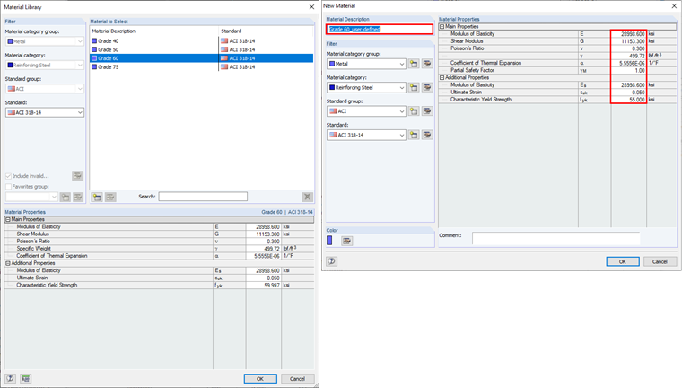Open Material category group dropdown in Material Library
The width and height of the screenshot is (682, 388).
point(45,41)
